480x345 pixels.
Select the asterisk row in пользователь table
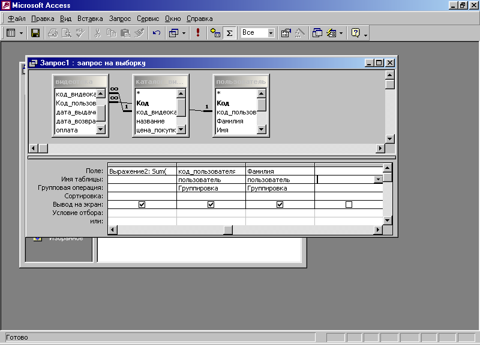tap(236, 93)
